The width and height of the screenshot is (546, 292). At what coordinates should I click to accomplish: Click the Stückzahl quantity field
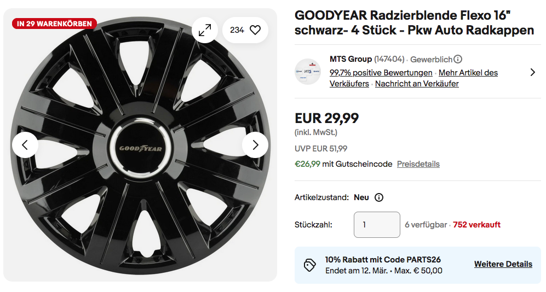click(377, 225)
